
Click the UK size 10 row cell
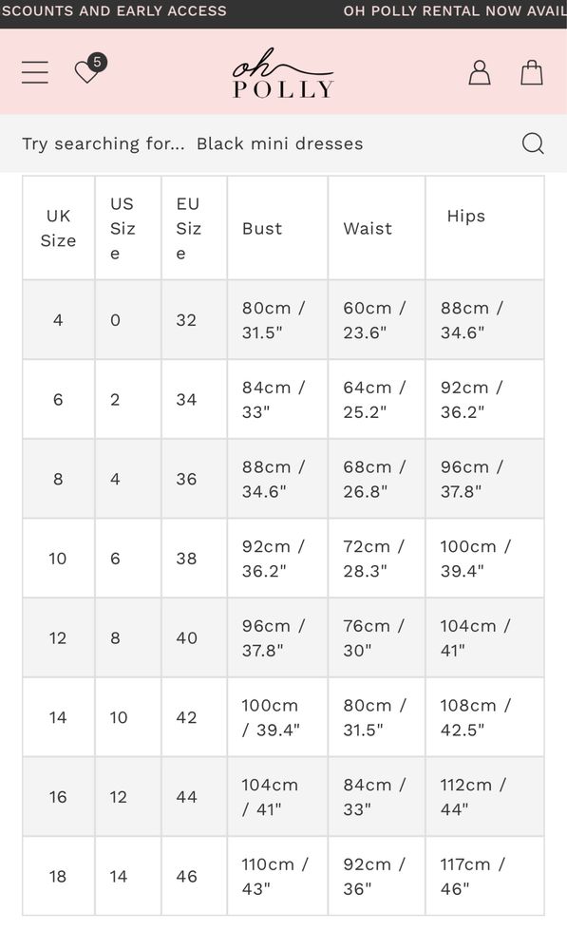click(x=59, y=558)
